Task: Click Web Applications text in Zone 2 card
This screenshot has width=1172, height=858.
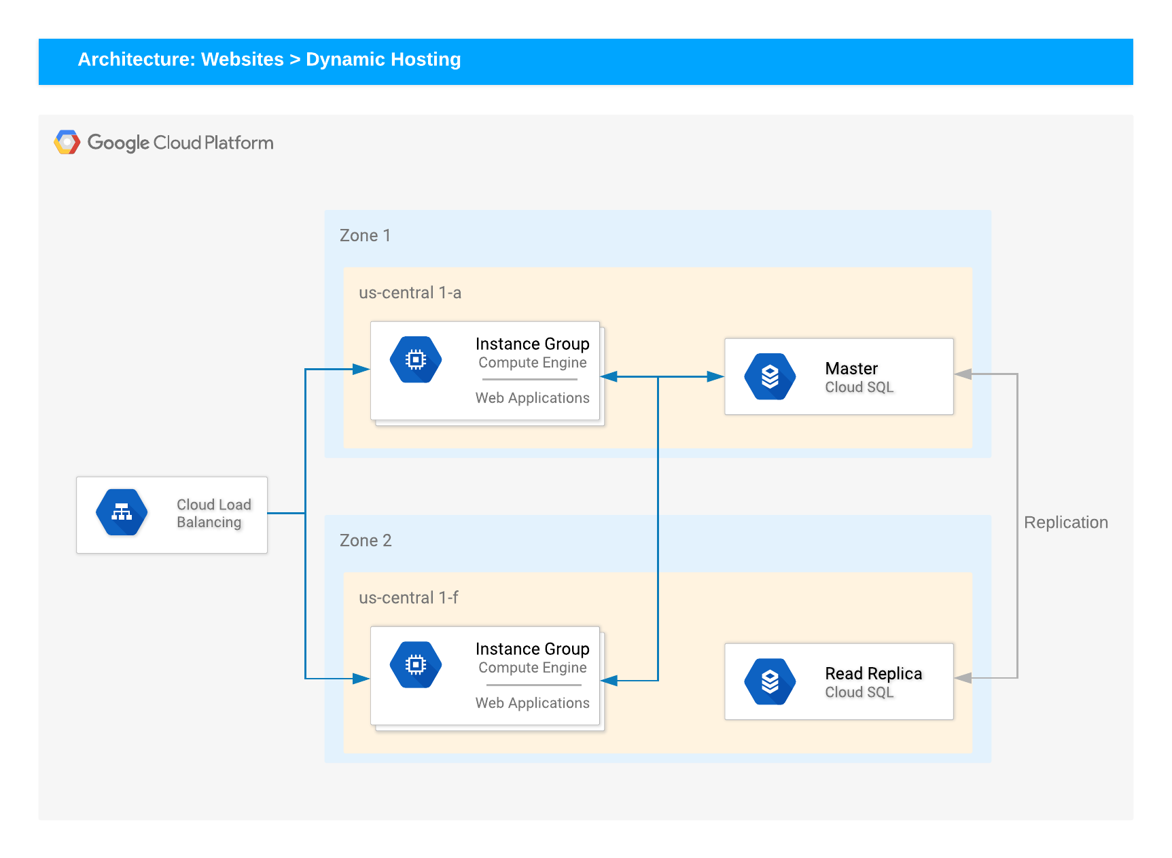Action: (533, 703)
